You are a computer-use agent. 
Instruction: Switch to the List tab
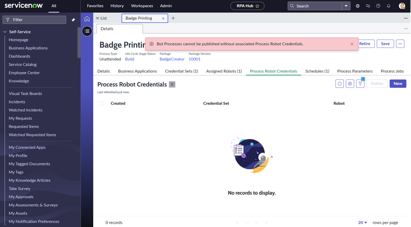click(101, 18)
